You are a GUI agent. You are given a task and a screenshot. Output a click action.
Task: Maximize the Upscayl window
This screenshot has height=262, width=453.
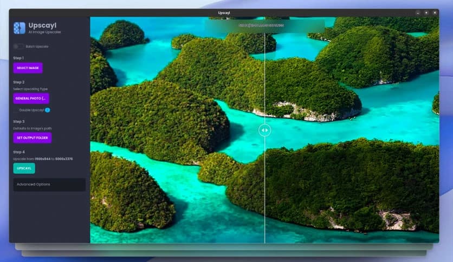[x=426, y=12]
